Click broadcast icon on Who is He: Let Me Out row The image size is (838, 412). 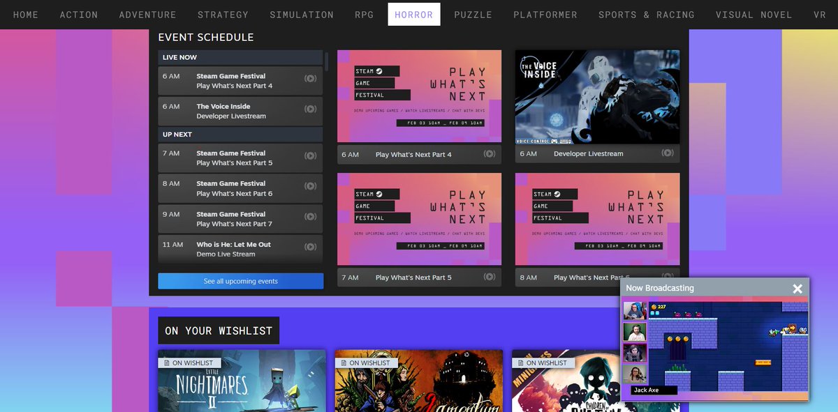(x=311, y=247)
